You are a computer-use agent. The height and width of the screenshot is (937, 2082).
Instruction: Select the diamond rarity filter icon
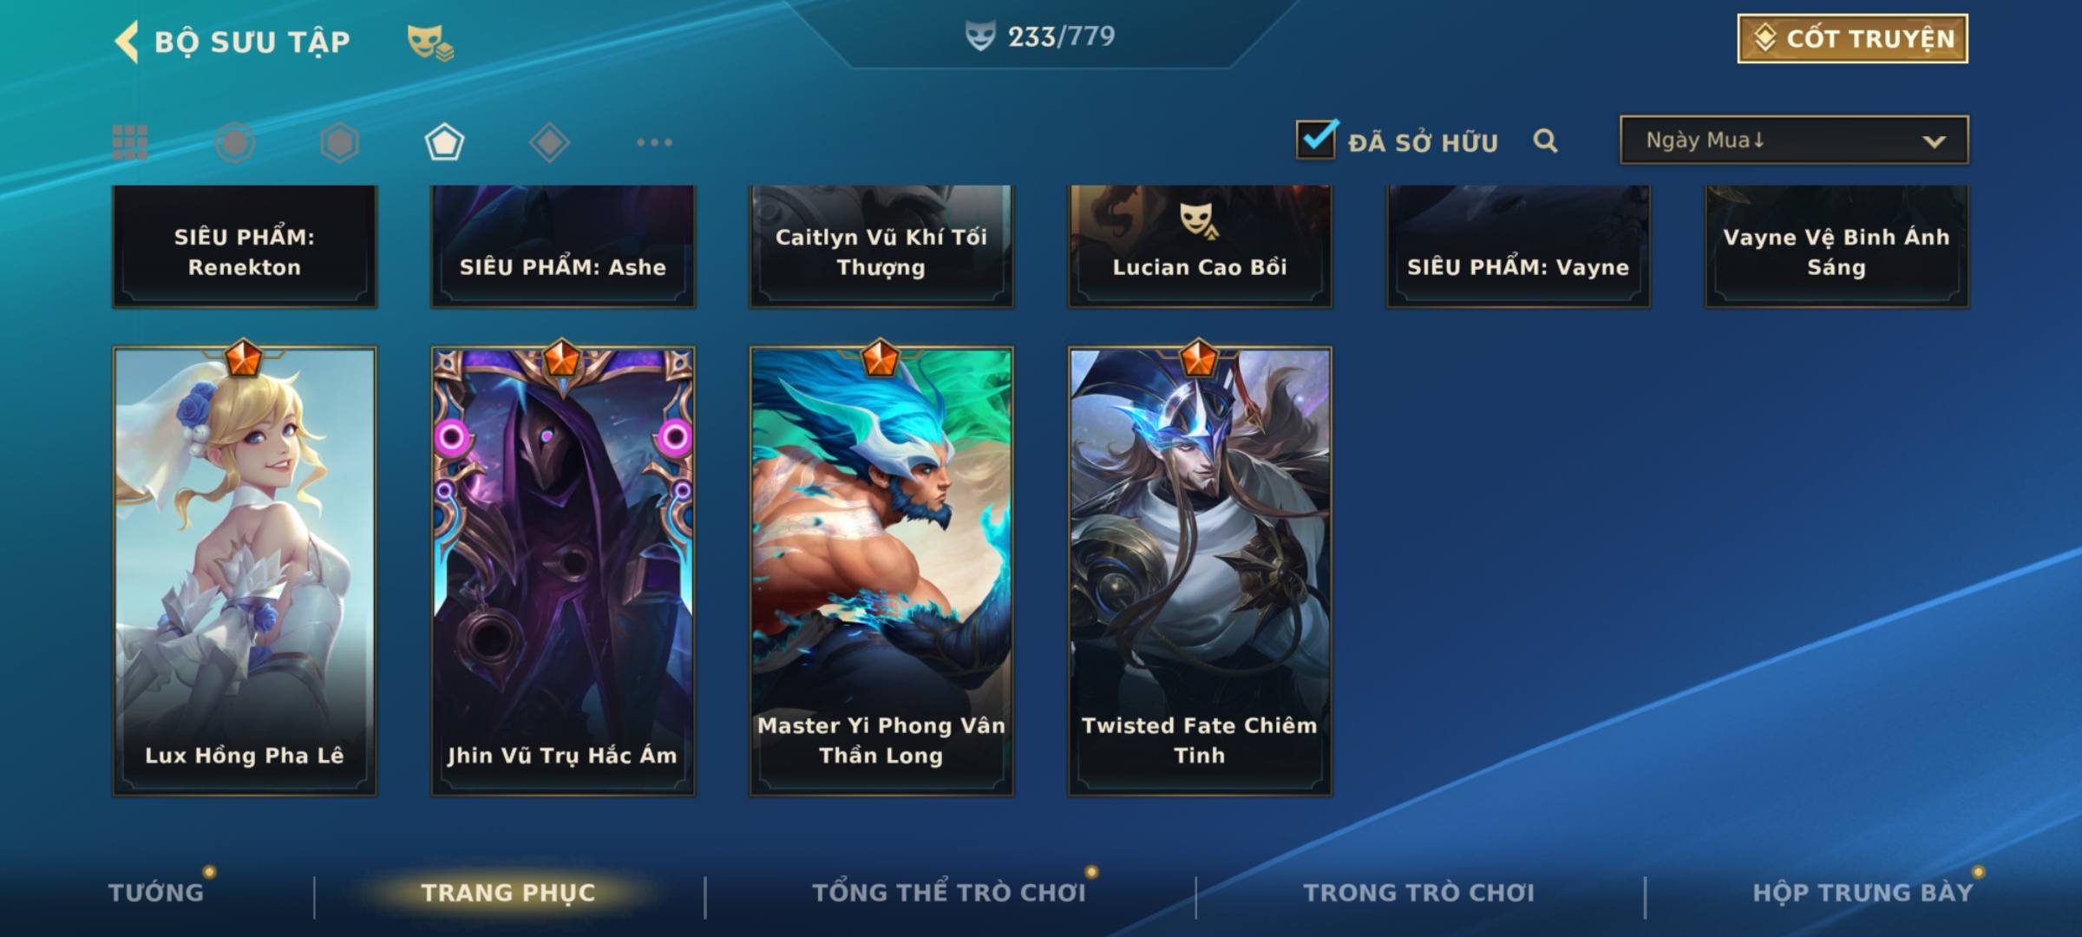pyautogui.click(x=549, y=142)
